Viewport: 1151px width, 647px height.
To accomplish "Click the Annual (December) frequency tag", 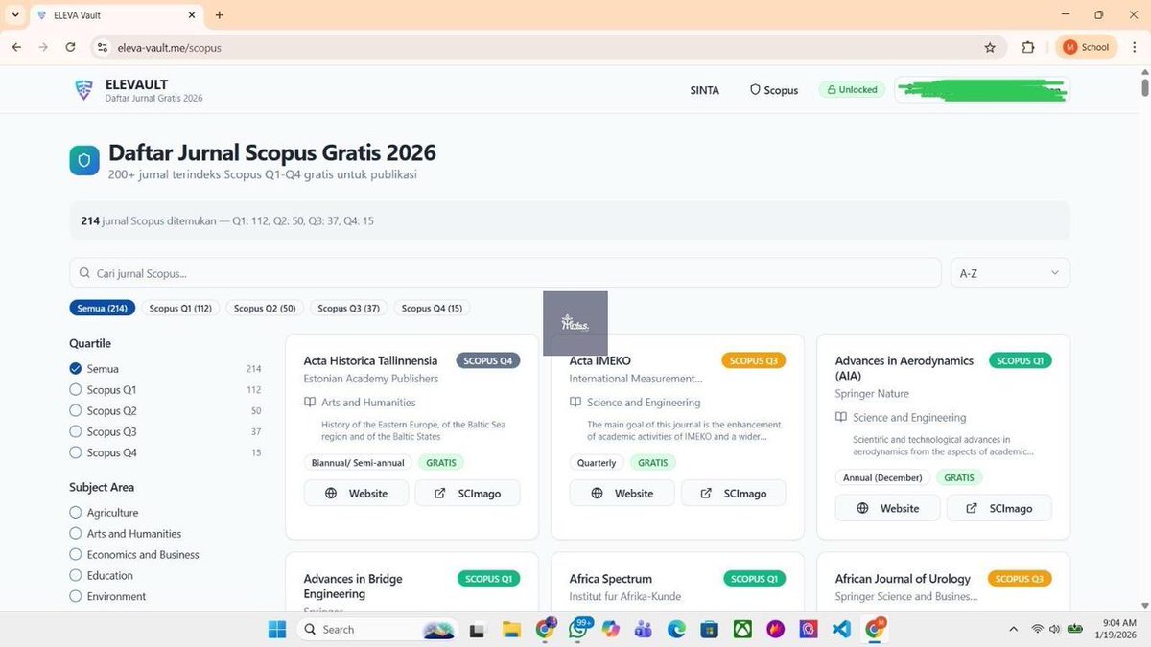I will click(x=882, y=477).
